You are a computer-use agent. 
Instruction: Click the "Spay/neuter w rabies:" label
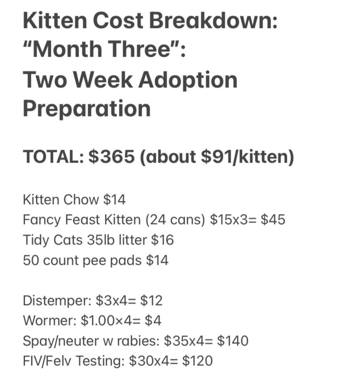point(90,341)
